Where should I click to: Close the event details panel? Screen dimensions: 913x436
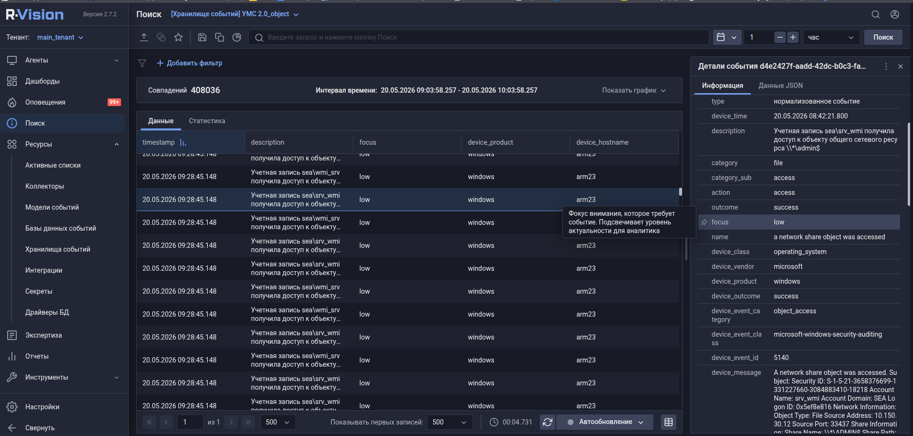point(901,66)
